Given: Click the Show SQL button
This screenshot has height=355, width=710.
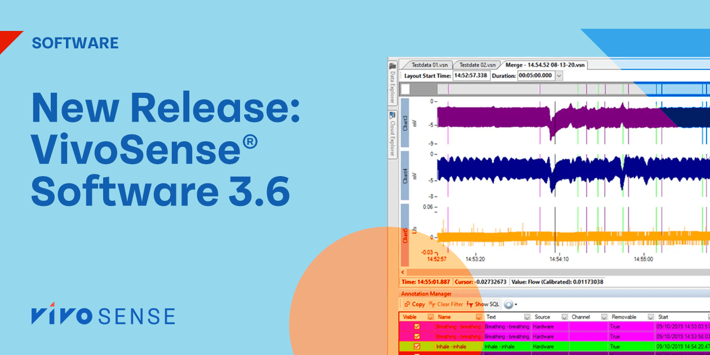Looking at the screenshot, I should (483, 304).
